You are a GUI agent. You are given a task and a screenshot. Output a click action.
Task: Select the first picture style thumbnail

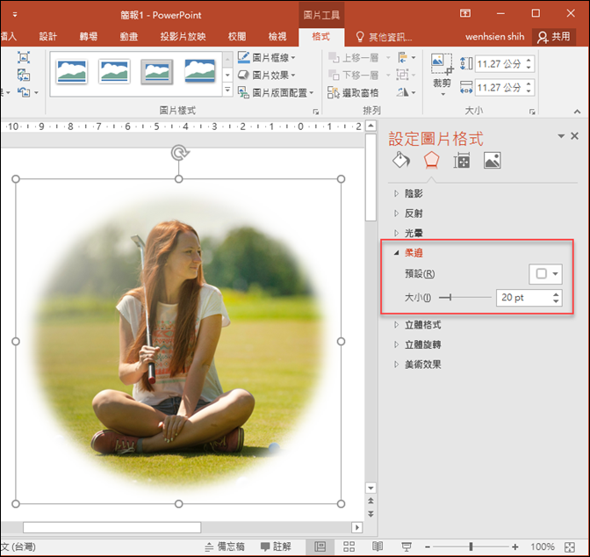(71, 71)
